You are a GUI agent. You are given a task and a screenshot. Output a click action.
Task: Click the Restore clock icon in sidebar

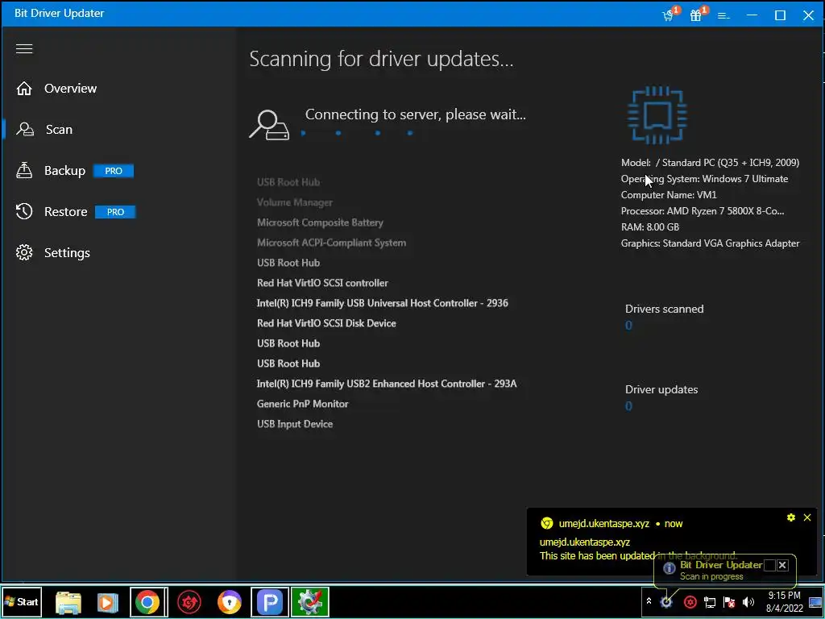pos(24,212)
